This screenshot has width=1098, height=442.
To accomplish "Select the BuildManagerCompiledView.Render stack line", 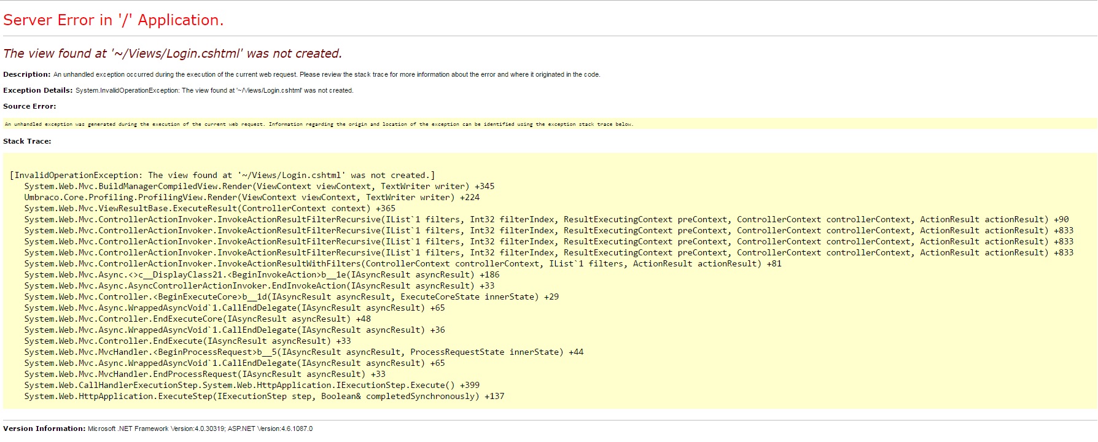I will (x=259, y=187).
